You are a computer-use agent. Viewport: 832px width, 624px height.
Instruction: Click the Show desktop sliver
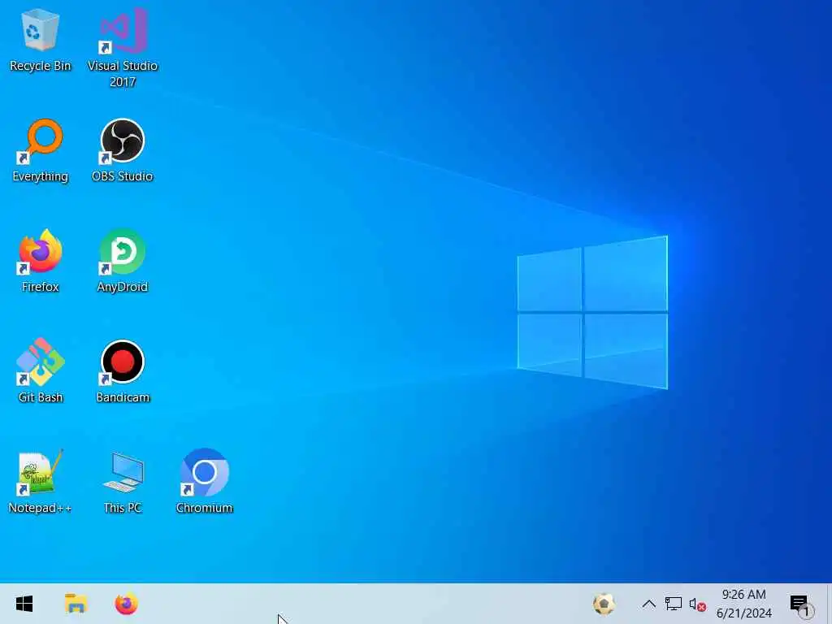829,604
